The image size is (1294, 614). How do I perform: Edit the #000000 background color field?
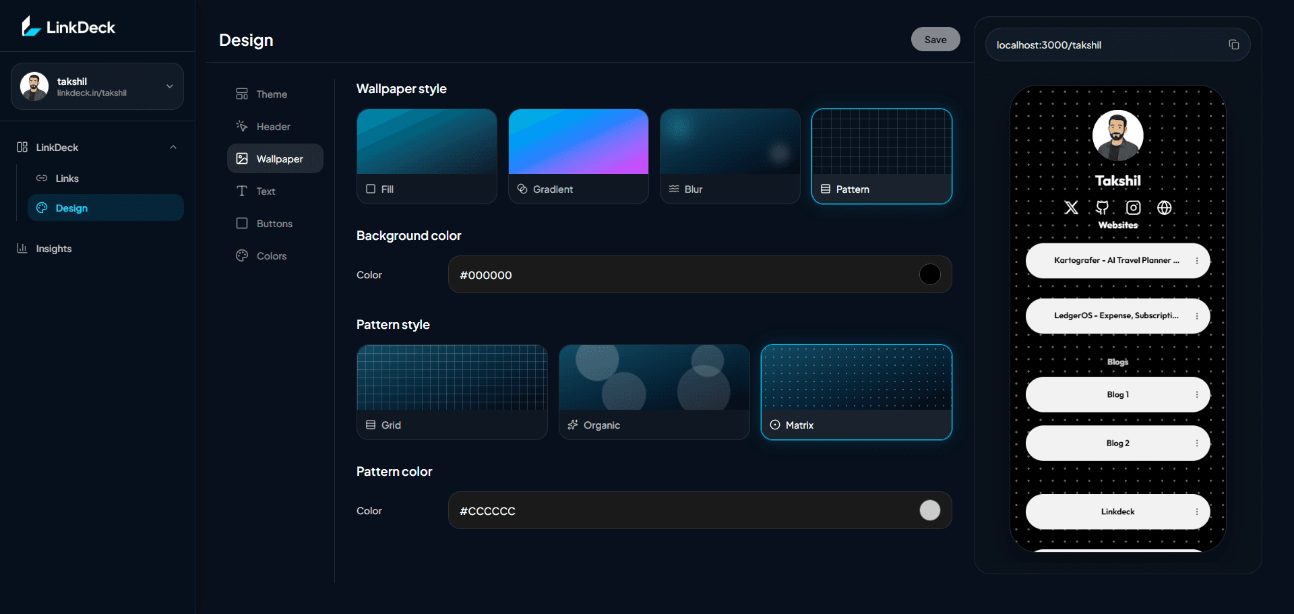tap(700, 274)
